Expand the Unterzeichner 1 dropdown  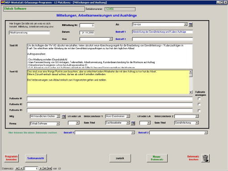(128, 116)
